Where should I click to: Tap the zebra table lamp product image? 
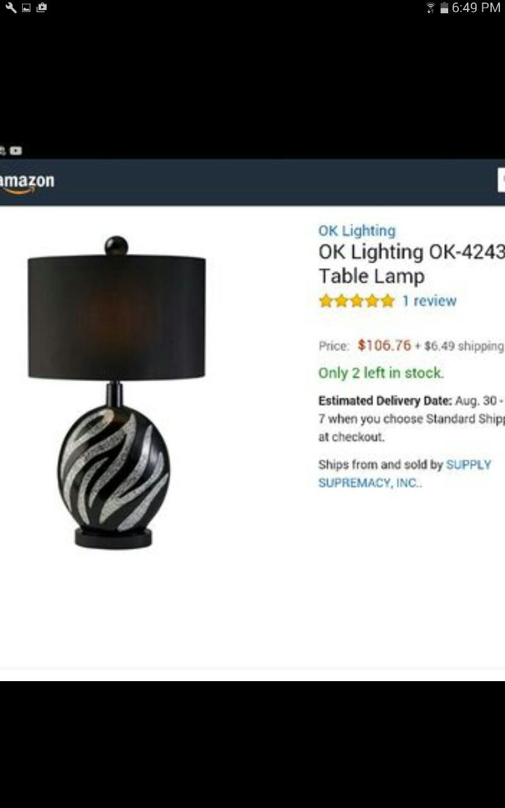pos(116,391)
